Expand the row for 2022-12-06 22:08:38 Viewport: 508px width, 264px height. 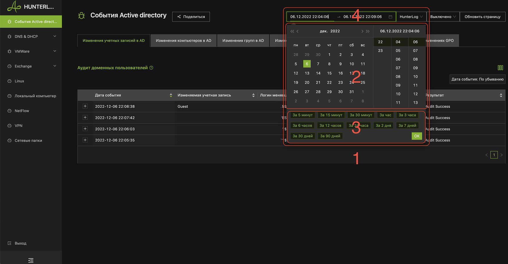point(85,106)
